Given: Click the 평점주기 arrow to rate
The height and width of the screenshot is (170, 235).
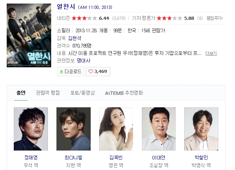Looking at the screenshot, I should tap(215, 18).
